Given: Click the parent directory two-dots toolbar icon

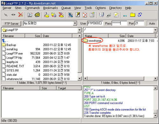Looking at the screenshot, I should (x=125, y=15).
